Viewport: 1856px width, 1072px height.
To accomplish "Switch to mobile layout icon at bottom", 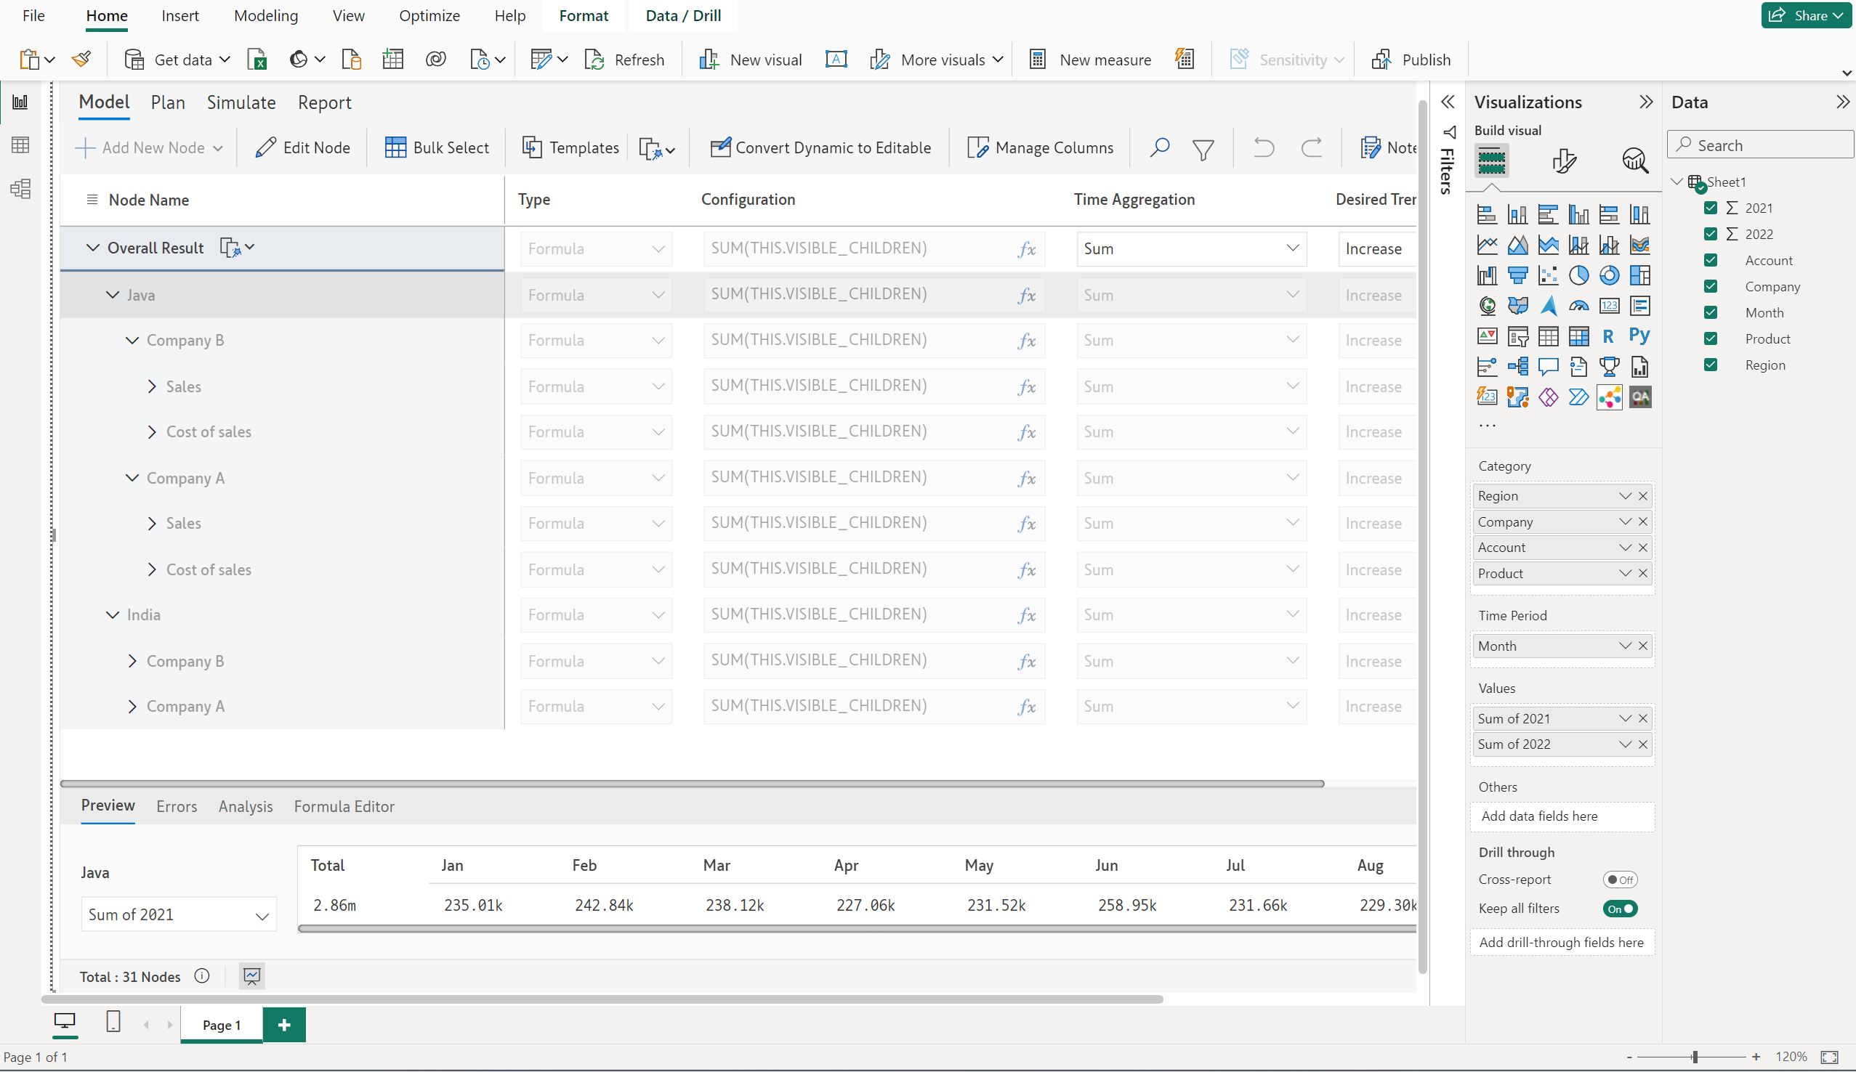I will tap(113, 1022).
